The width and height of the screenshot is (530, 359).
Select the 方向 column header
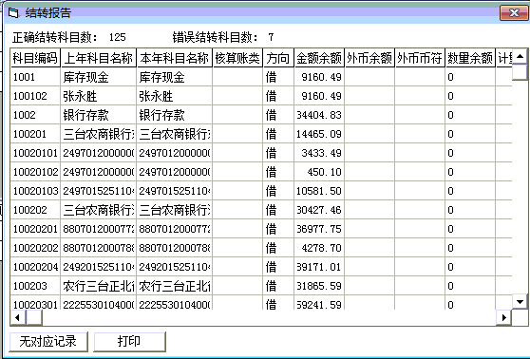tap(278, 58)
